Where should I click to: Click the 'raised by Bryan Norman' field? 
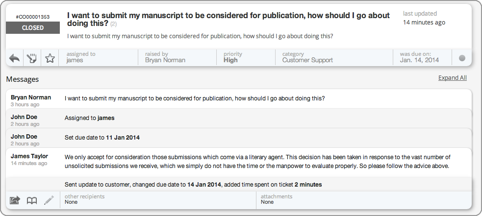[x=177, y=57]
